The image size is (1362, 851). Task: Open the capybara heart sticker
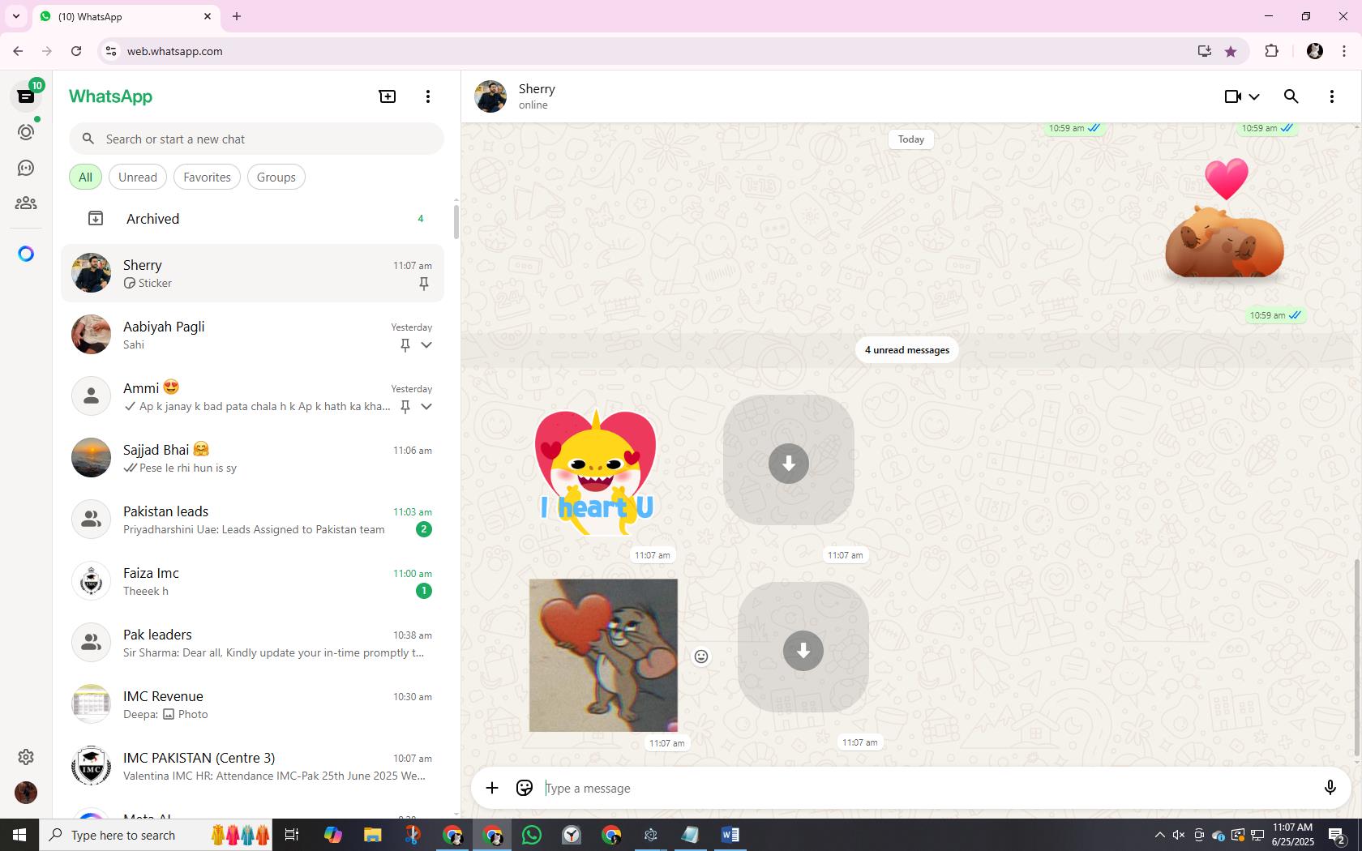[x=1224, y=220]
